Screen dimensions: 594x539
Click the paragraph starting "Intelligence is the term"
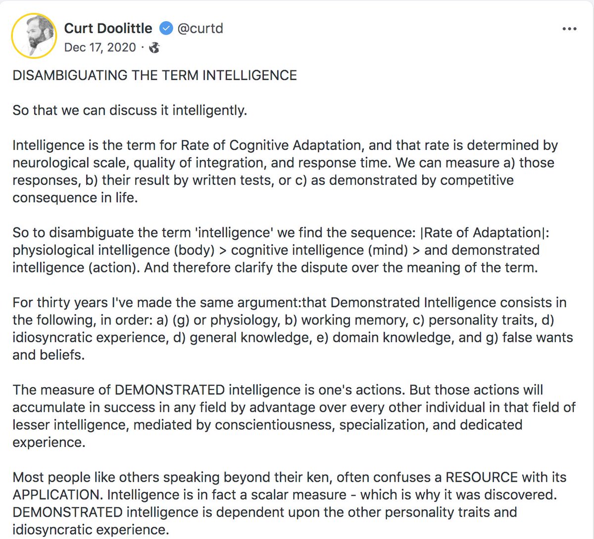tap(285, 171)
